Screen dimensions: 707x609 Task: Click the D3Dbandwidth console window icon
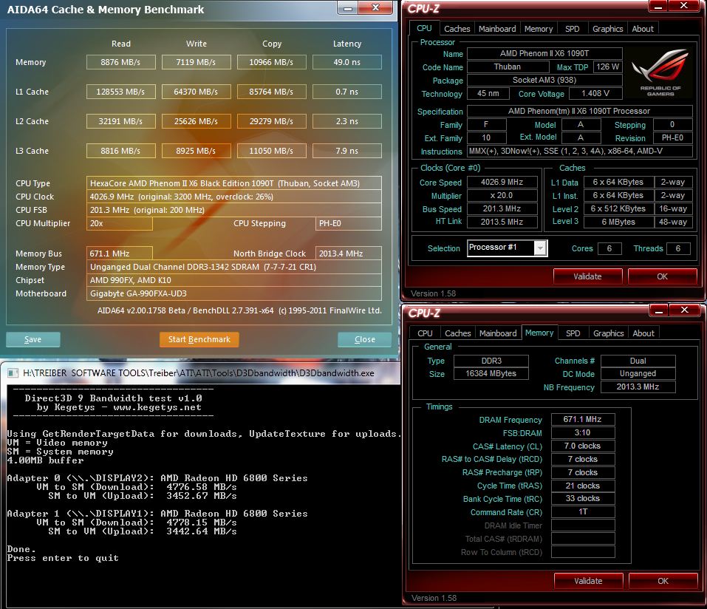click(x=13, y=373)
